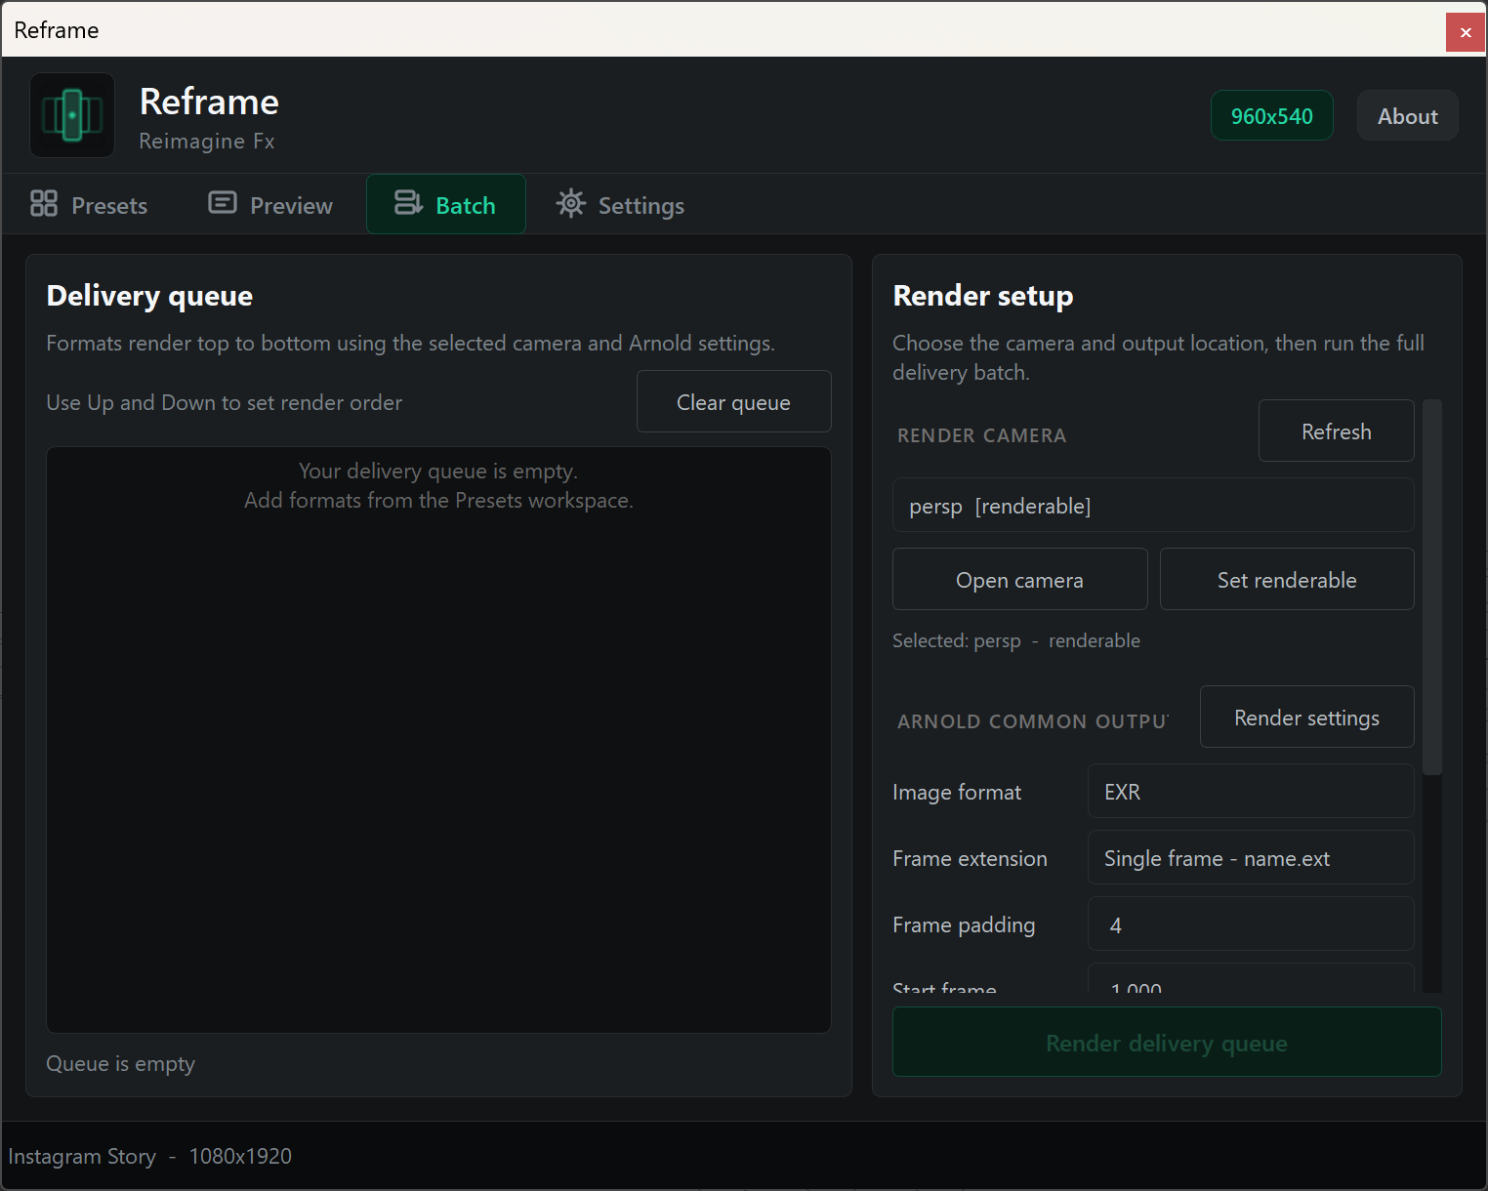Go to the Settings tab
Image resolution: width=1488 pixels, height=1191 pixels.
coord(621,204)
